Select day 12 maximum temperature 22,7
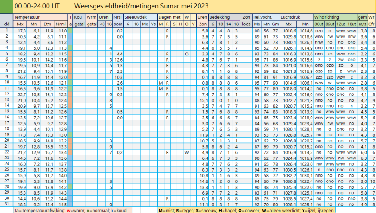 (21, 95)
